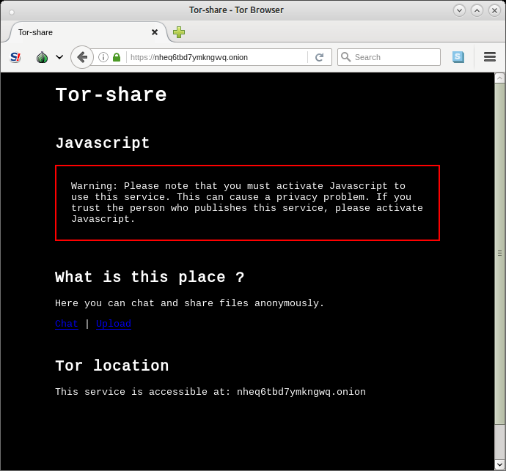506x471 pixels.
Task: Close the Tor Browser window
Action: [494, 11]
